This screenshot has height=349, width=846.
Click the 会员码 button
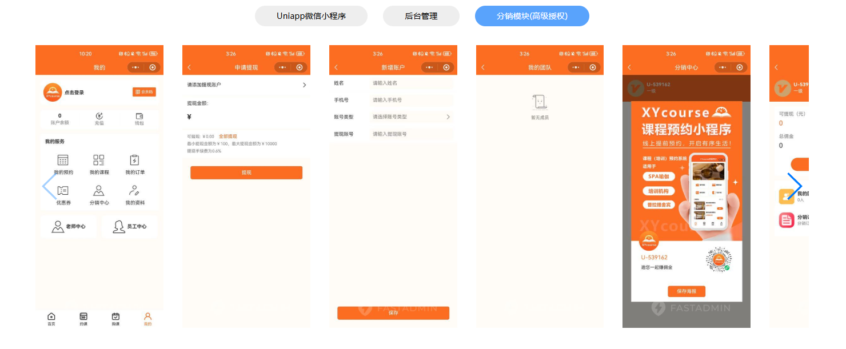tap(144, 92)
